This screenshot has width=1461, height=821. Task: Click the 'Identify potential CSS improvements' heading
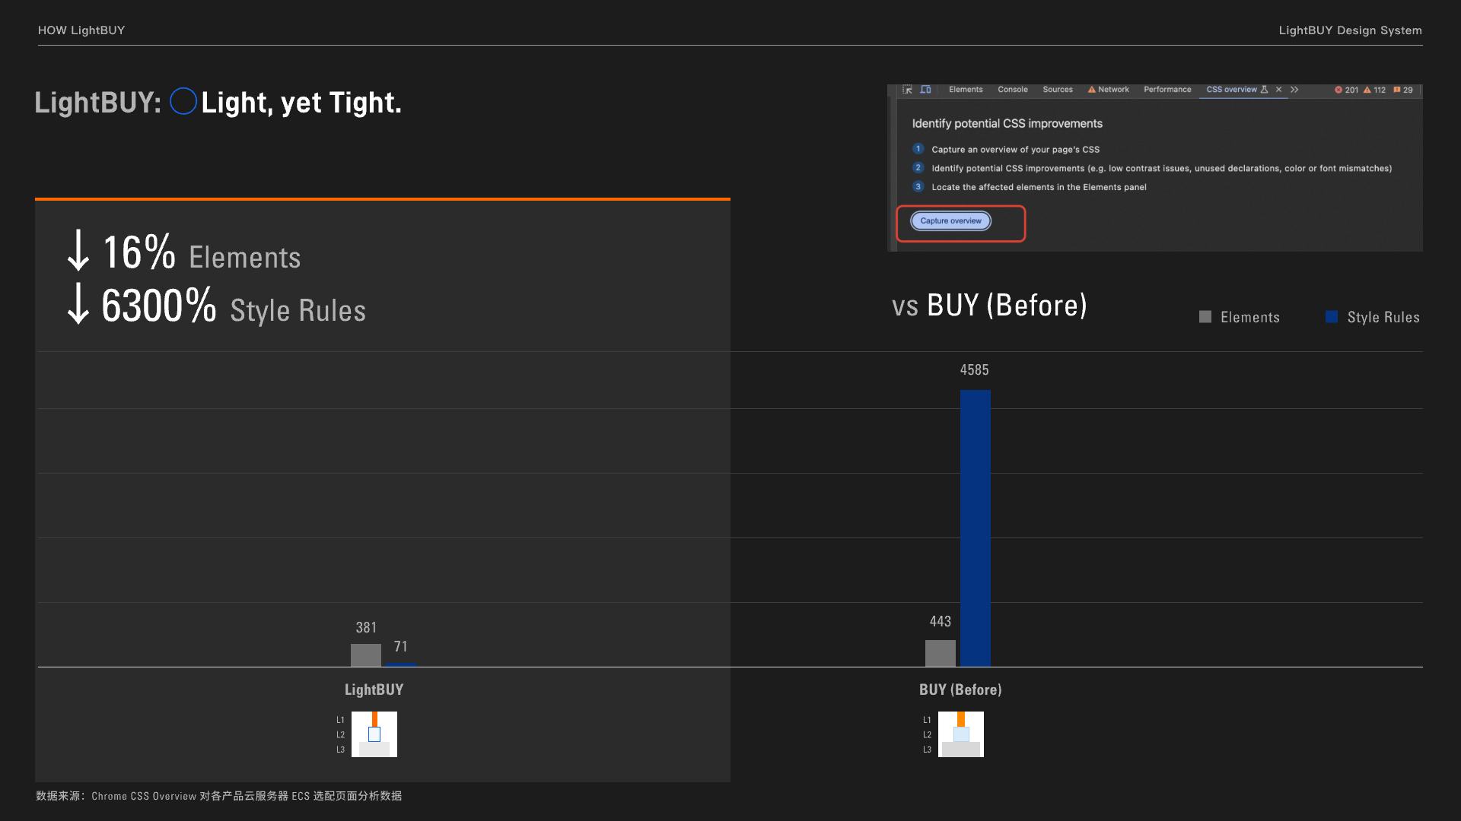pyautogui.click(x=1007, y=123)
